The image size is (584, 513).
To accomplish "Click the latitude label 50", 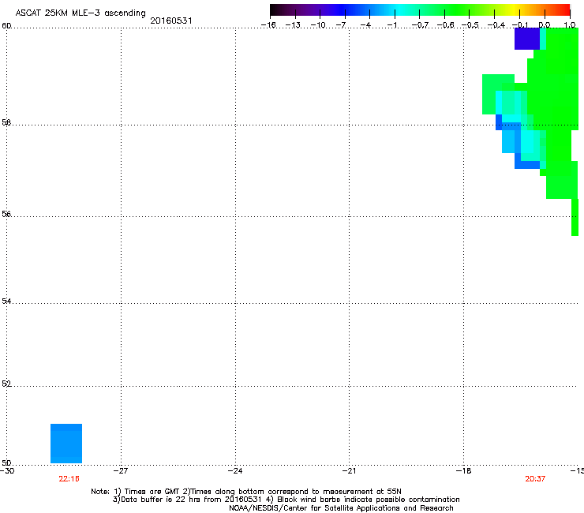I will coord(6,462).
